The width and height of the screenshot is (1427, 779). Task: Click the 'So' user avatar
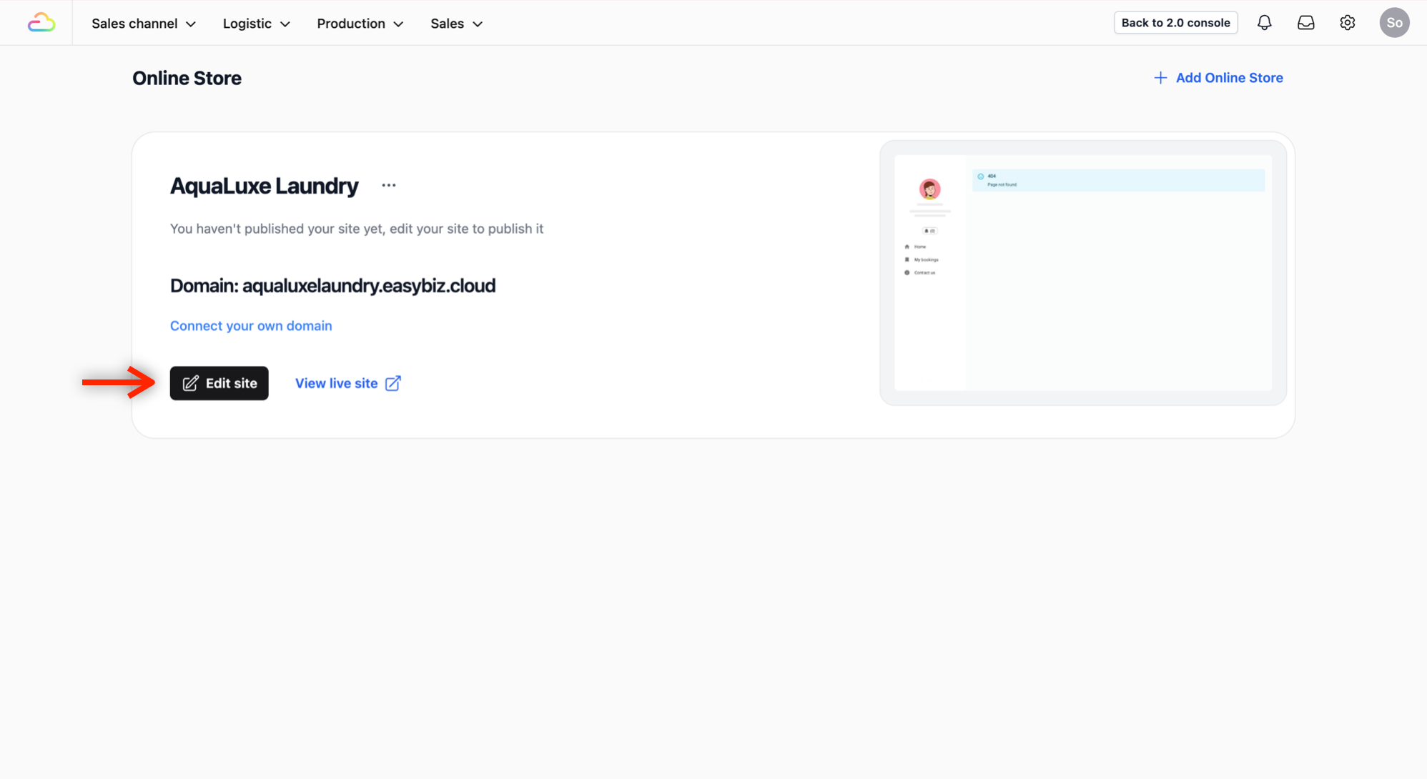click(x=1393, y=23)
